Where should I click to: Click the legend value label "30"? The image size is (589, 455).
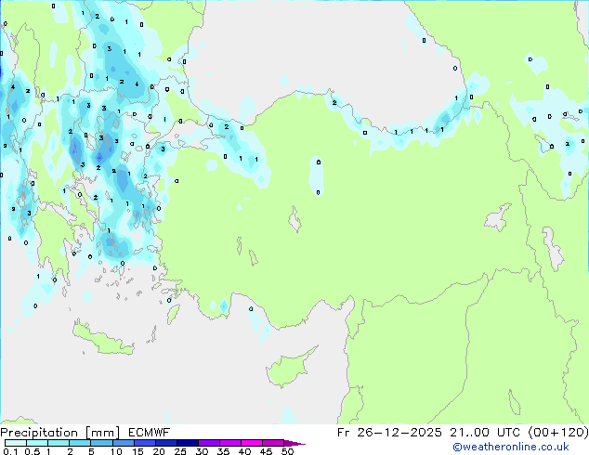tap(202, 451)
